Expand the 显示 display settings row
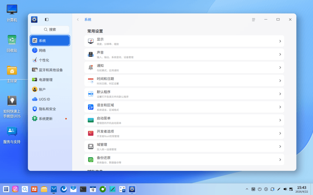The height and width of the screenshot is (195, 313). tap(184, 41)
